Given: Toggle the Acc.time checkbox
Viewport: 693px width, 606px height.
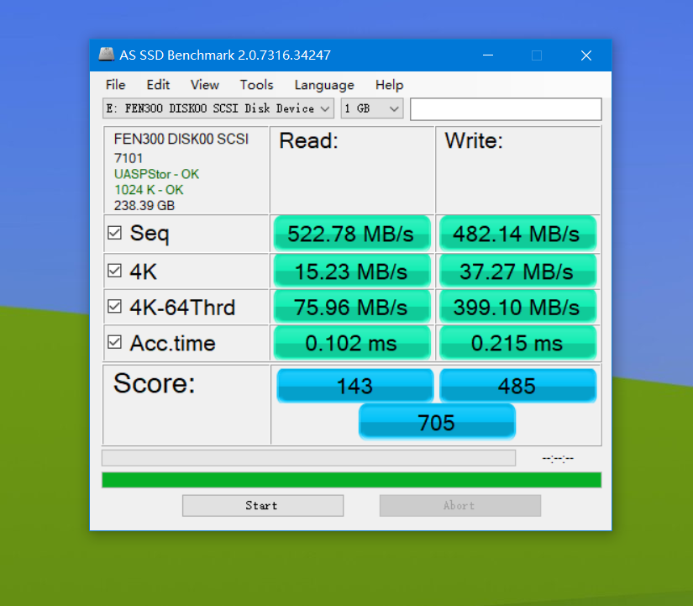Looking at the screenshot, I should (x=115, y=342).
